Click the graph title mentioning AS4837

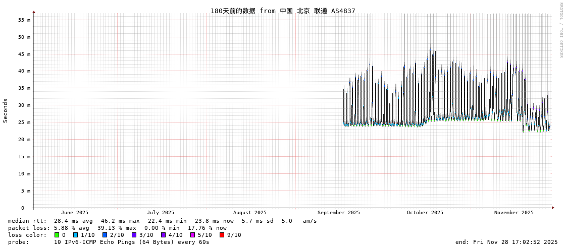pyautogui.click(x=283, y=11)
